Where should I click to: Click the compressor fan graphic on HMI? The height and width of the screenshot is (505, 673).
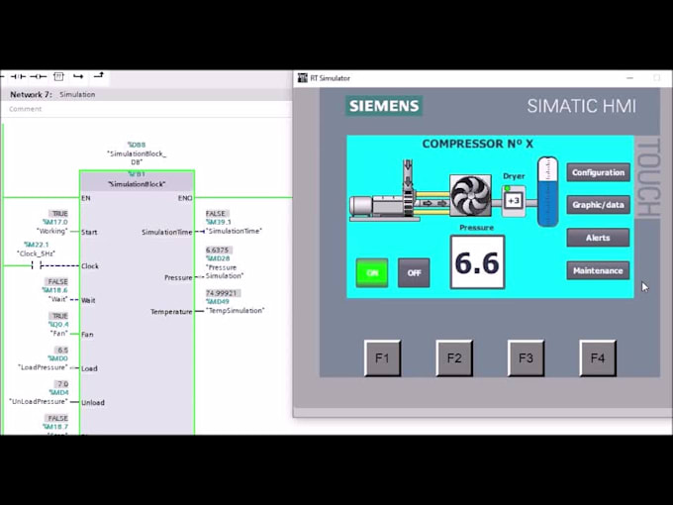[x=470, y=195]
